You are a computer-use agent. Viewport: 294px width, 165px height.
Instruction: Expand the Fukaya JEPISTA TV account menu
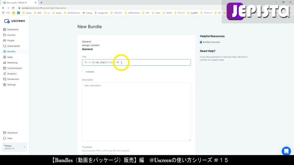point(14,147)
